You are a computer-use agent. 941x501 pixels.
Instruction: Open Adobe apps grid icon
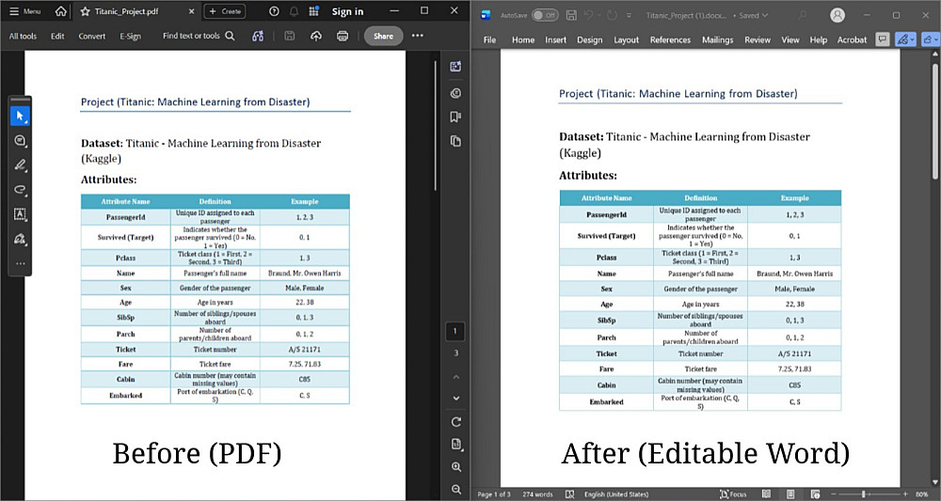314,11
